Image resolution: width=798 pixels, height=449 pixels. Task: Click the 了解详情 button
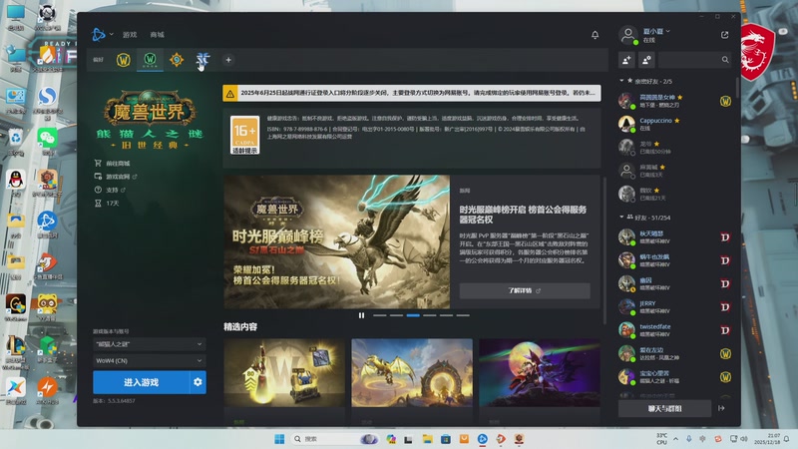pos(525,290)
